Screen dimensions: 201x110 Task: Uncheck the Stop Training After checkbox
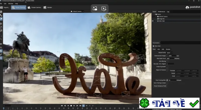coord(167,80)
